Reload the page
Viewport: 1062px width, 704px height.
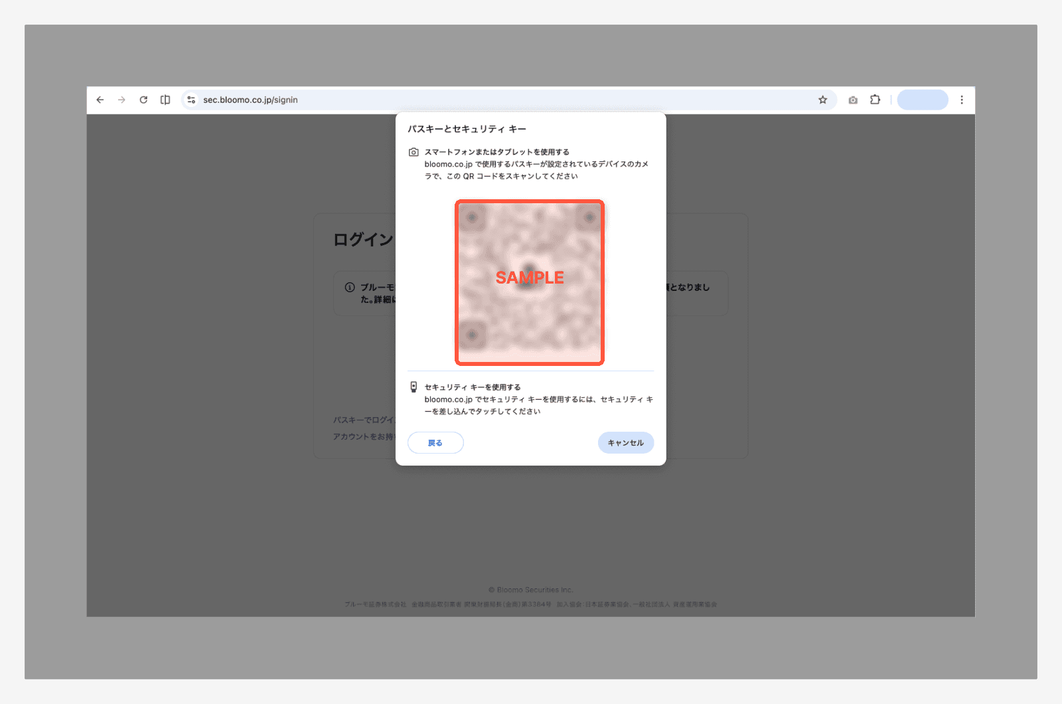[143, 100]
